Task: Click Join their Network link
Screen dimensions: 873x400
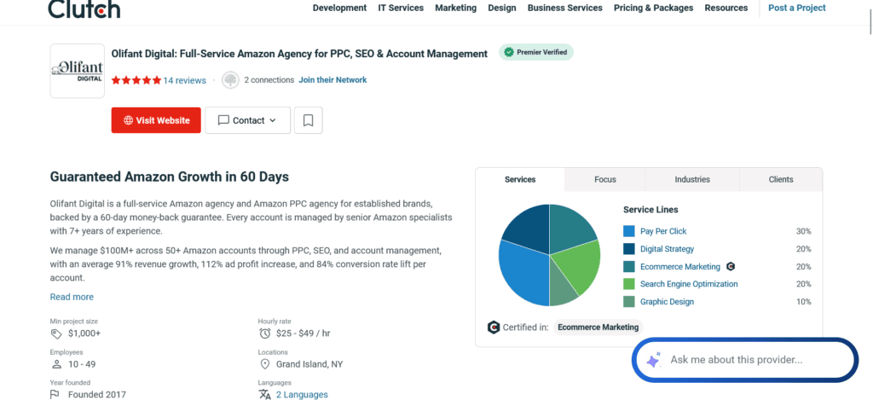Action: [333, 79]
